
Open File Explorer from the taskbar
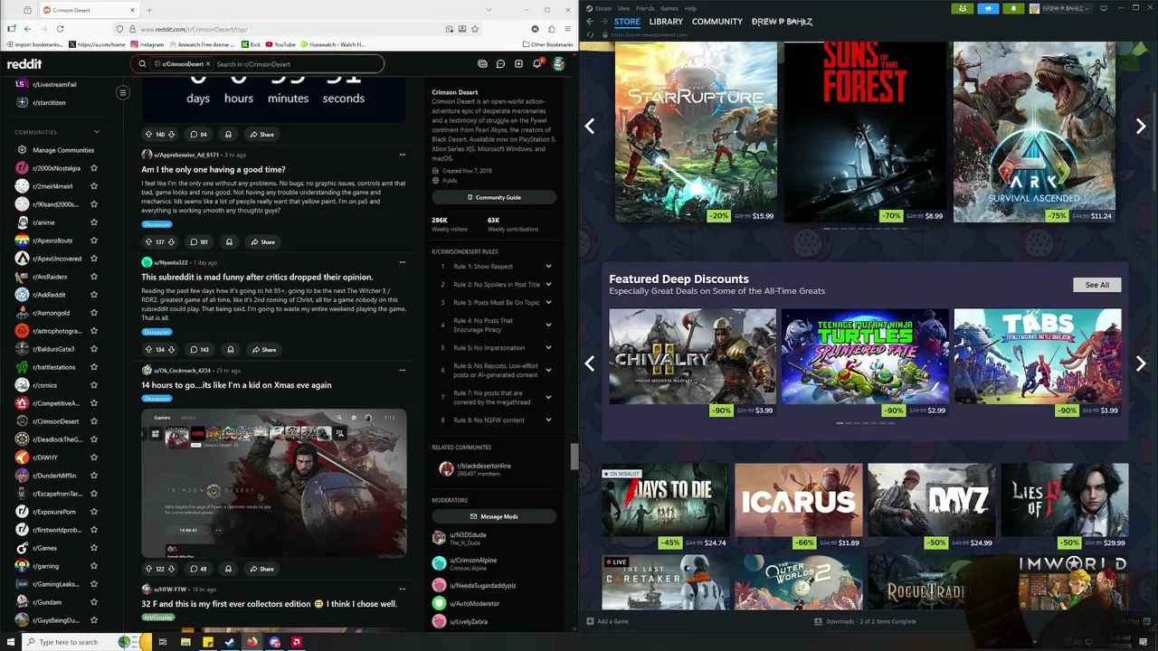point(185,642)
